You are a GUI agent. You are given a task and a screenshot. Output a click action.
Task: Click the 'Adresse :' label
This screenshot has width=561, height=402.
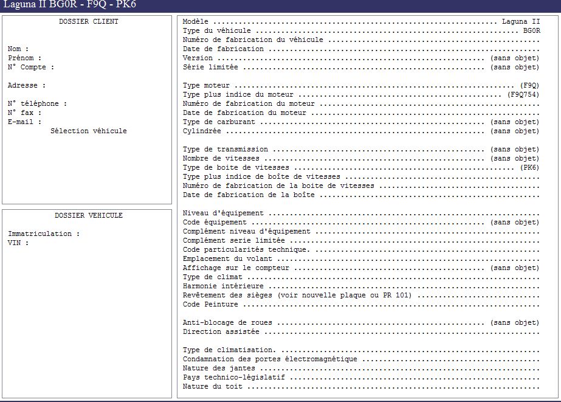(x=27, y=85)
